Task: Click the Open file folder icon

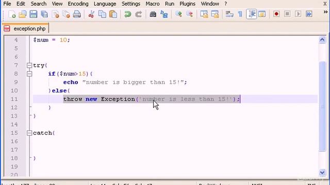Action: 23,14
